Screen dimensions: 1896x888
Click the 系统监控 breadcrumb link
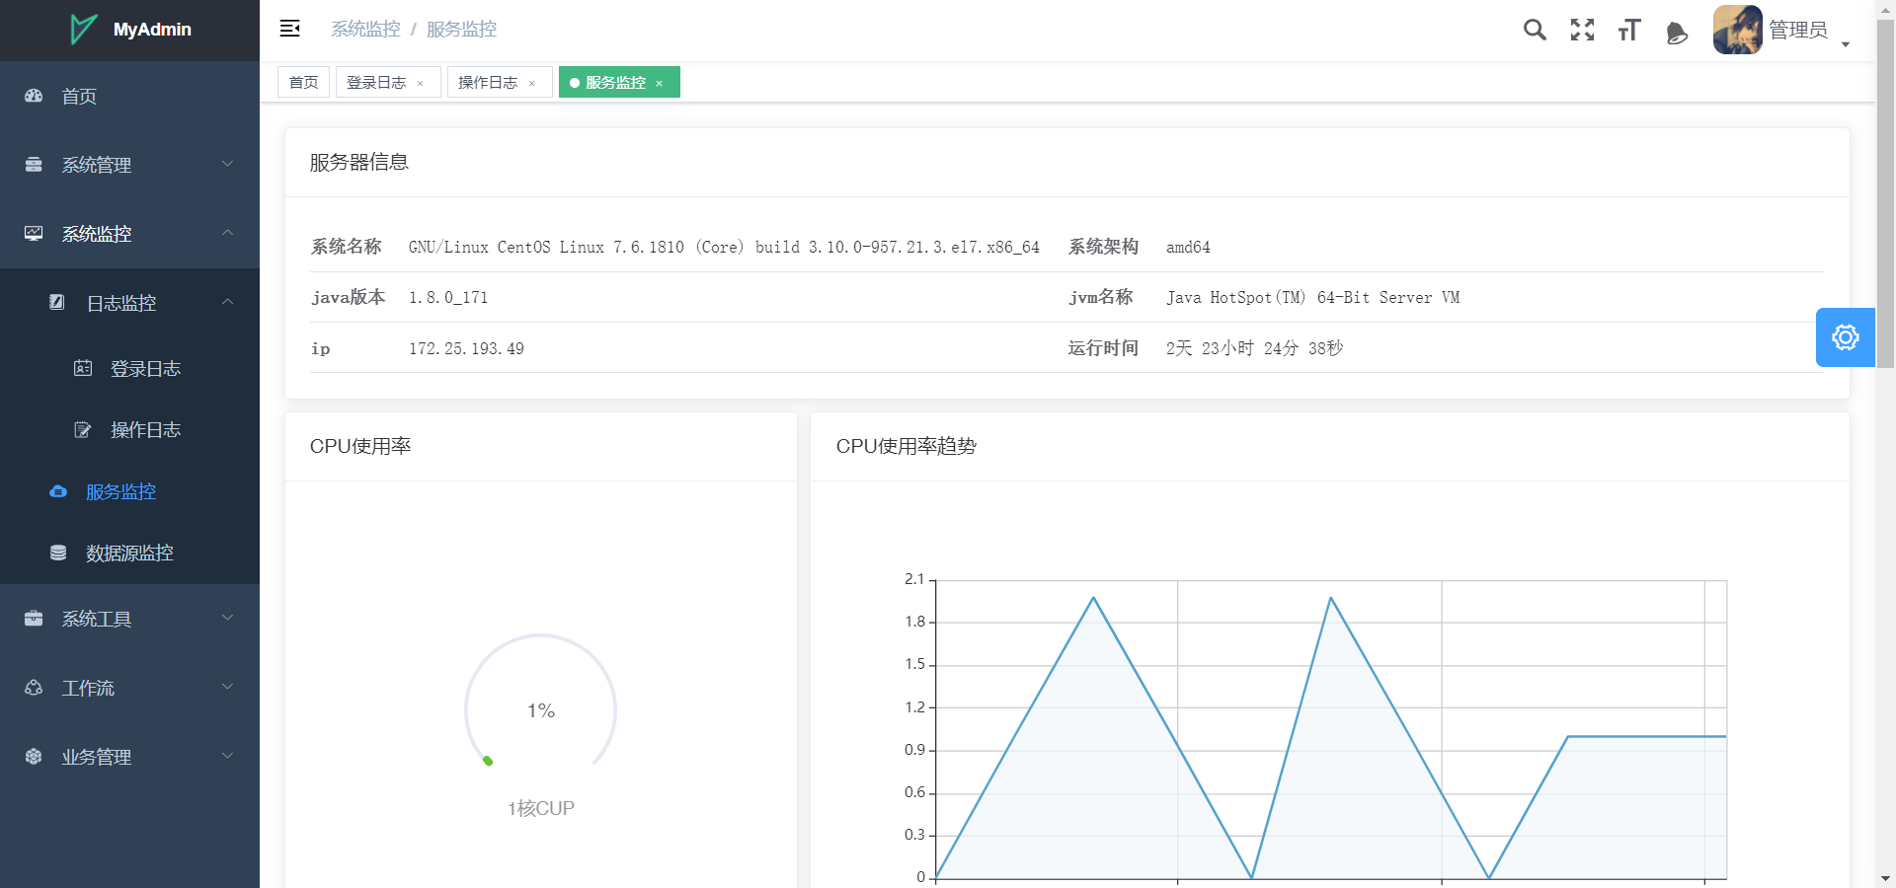365,30
